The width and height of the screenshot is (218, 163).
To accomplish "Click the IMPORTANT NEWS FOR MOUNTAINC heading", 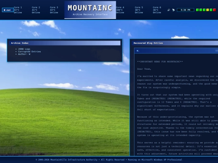I will tap(160, 62).
